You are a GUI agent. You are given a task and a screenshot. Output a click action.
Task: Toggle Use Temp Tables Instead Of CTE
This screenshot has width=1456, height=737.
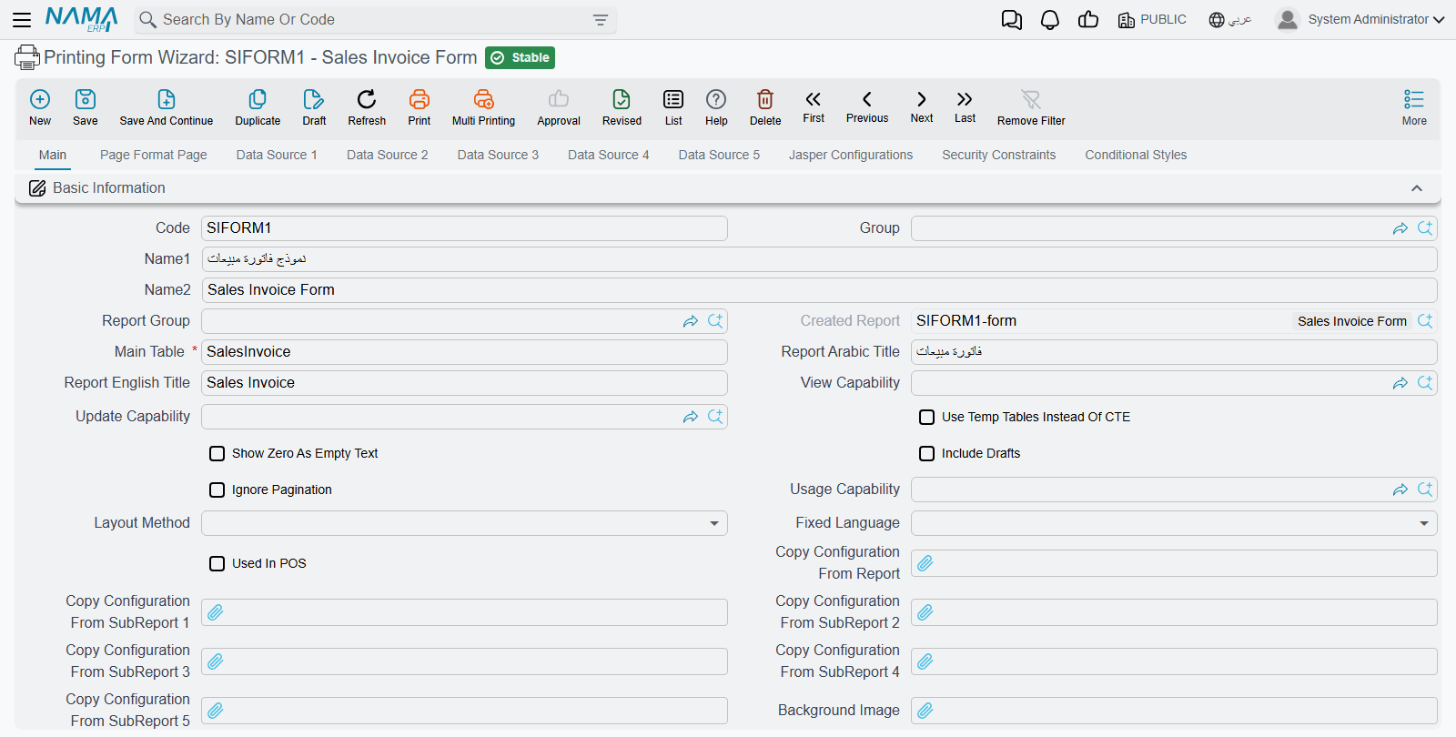(x=927, y=417)
